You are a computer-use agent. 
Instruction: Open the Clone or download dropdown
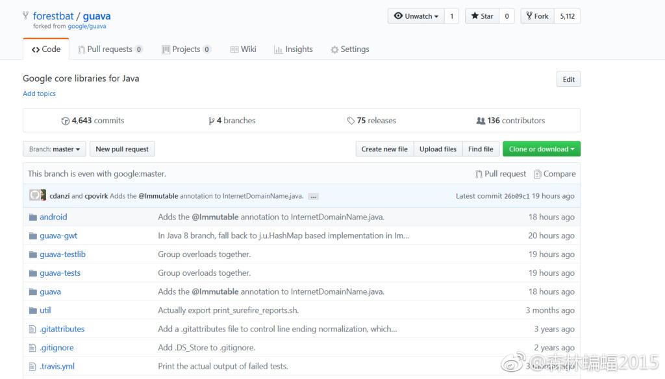[x=542, y=149]
